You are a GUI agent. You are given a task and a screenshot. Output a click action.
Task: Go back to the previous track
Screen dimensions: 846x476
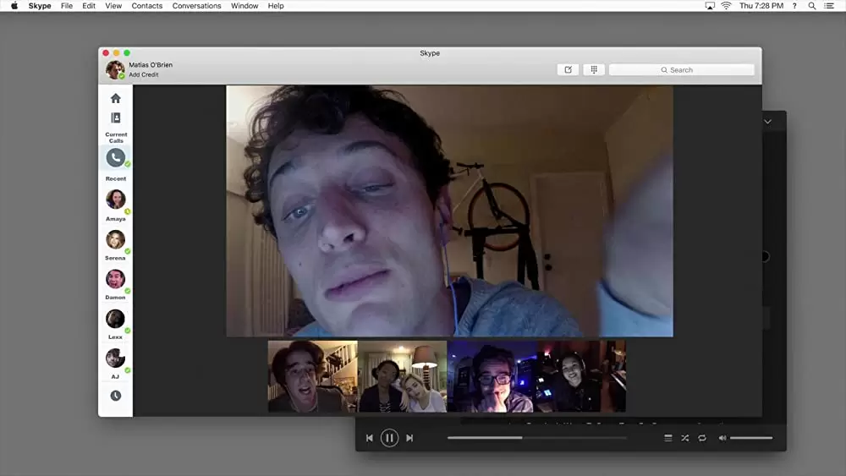(369, 438)
